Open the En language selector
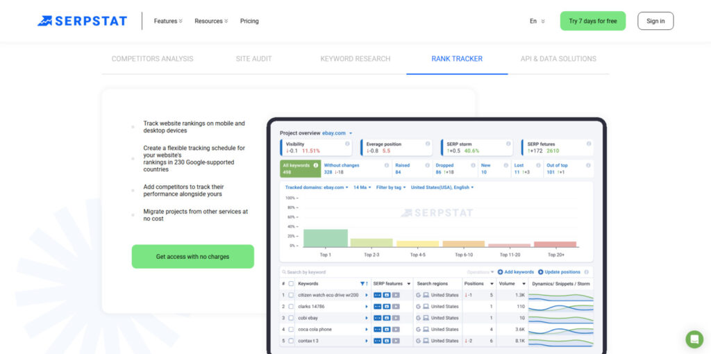711x354 pixels. 537,21
